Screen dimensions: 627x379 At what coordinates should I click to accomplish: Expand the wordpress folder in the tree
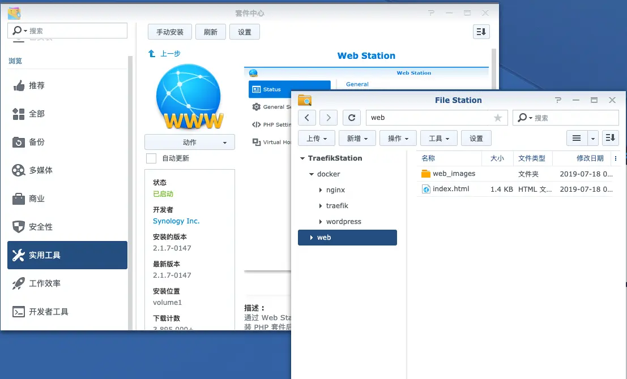point(319,221)
